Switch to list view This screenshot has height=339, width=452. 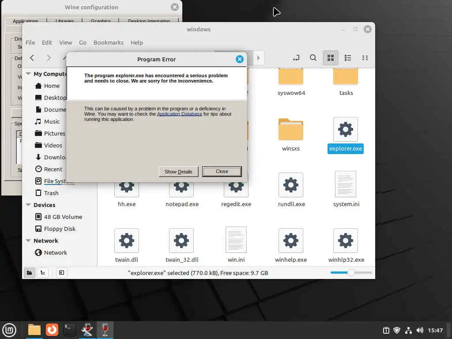coord(348,58)
